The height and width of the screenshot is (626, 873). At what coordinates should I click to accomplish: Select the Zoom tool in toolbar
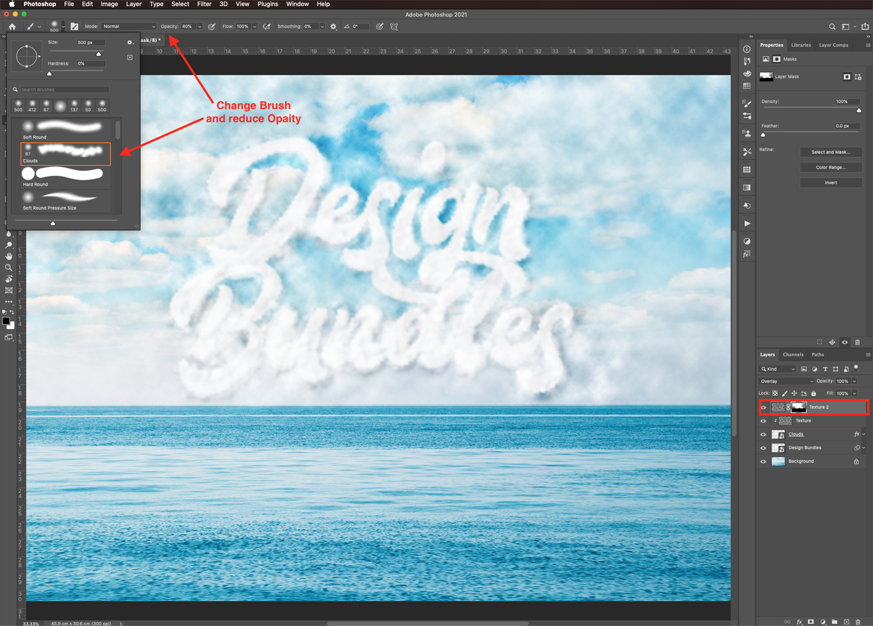[9, 268]
